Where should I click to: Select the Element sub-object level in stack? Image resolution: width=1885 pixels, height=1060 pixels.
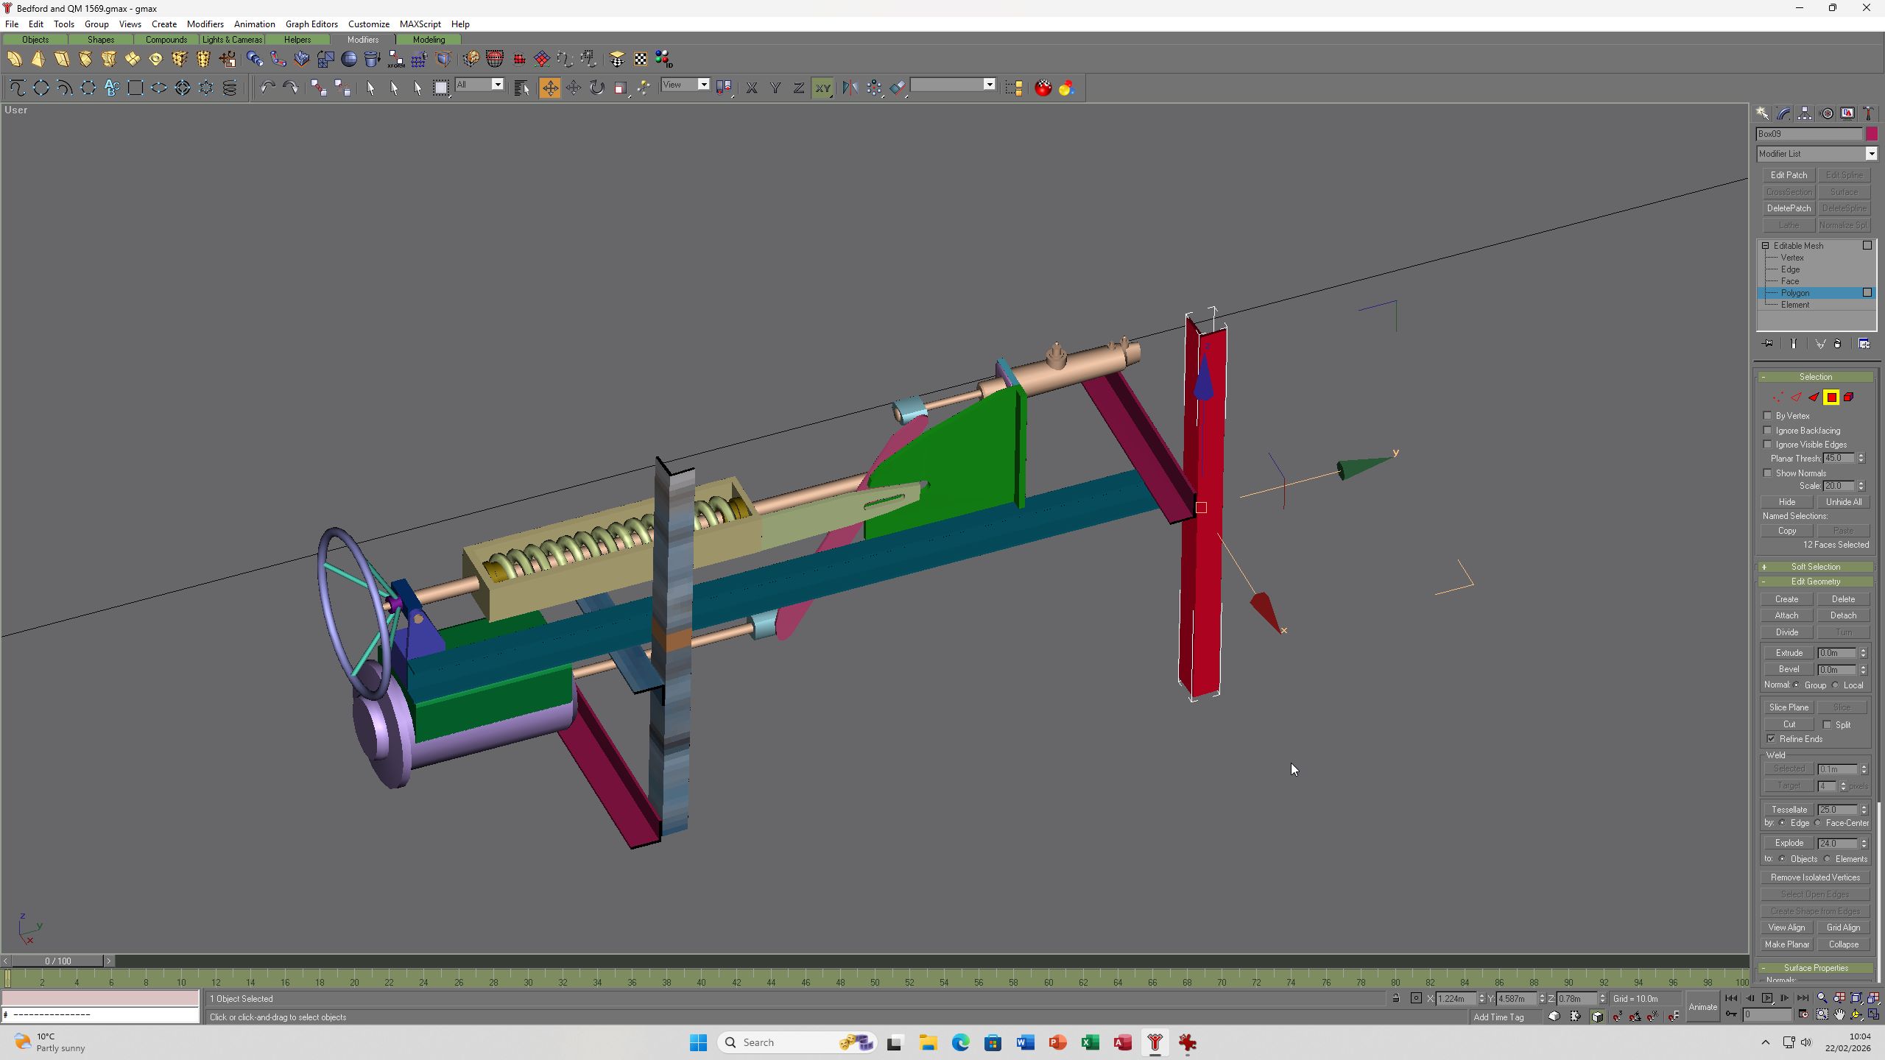point(1795,305)
